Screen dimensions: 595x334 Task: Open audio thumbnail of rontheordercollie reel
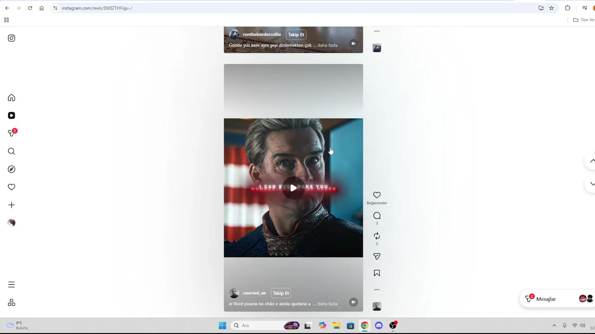click(x=377, y=48)
